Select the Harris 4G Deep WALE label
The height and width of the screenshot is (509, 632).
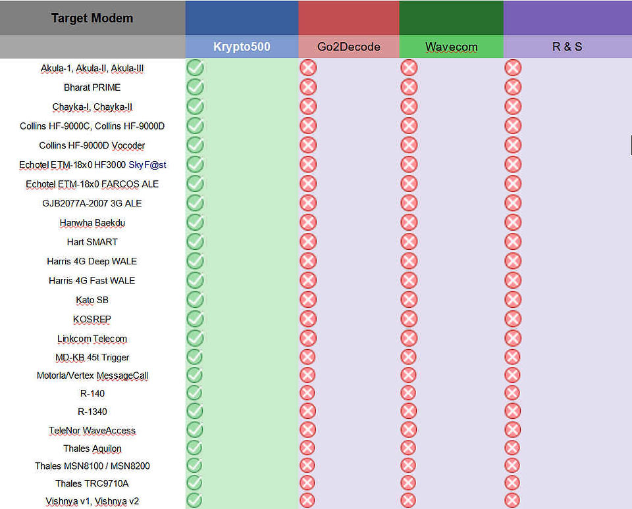coord(92,261)
